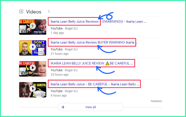Image resolution: width=186 pixels, height=117 pixels.
Task: Play the 5:02 DON'T USE IT thumbnail
Action: tap(33, 48)
